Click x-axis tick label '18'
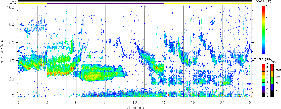281x109 pixels. (x=193, y=102)
